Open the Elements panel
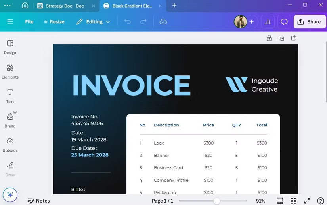Image resolution: width=327 pixels, height=205 pixels. click(10, 71)
